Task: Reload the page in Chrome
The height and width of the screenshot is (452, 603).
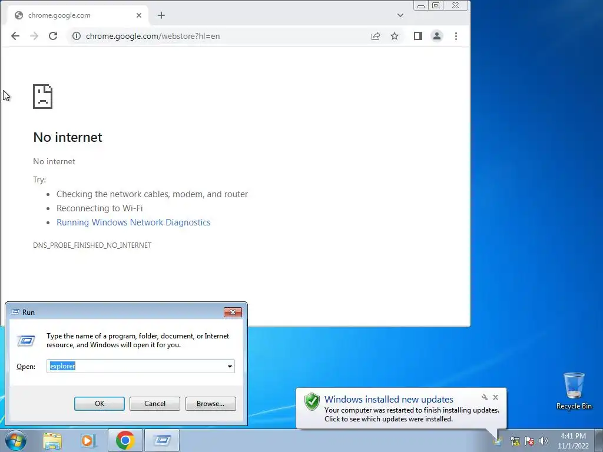Action: (x=53, y=36)
